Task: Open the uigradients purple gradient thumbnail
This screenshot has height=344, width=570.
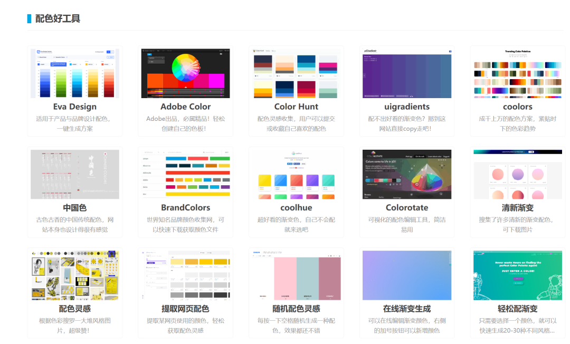Action: pos(407,73)
